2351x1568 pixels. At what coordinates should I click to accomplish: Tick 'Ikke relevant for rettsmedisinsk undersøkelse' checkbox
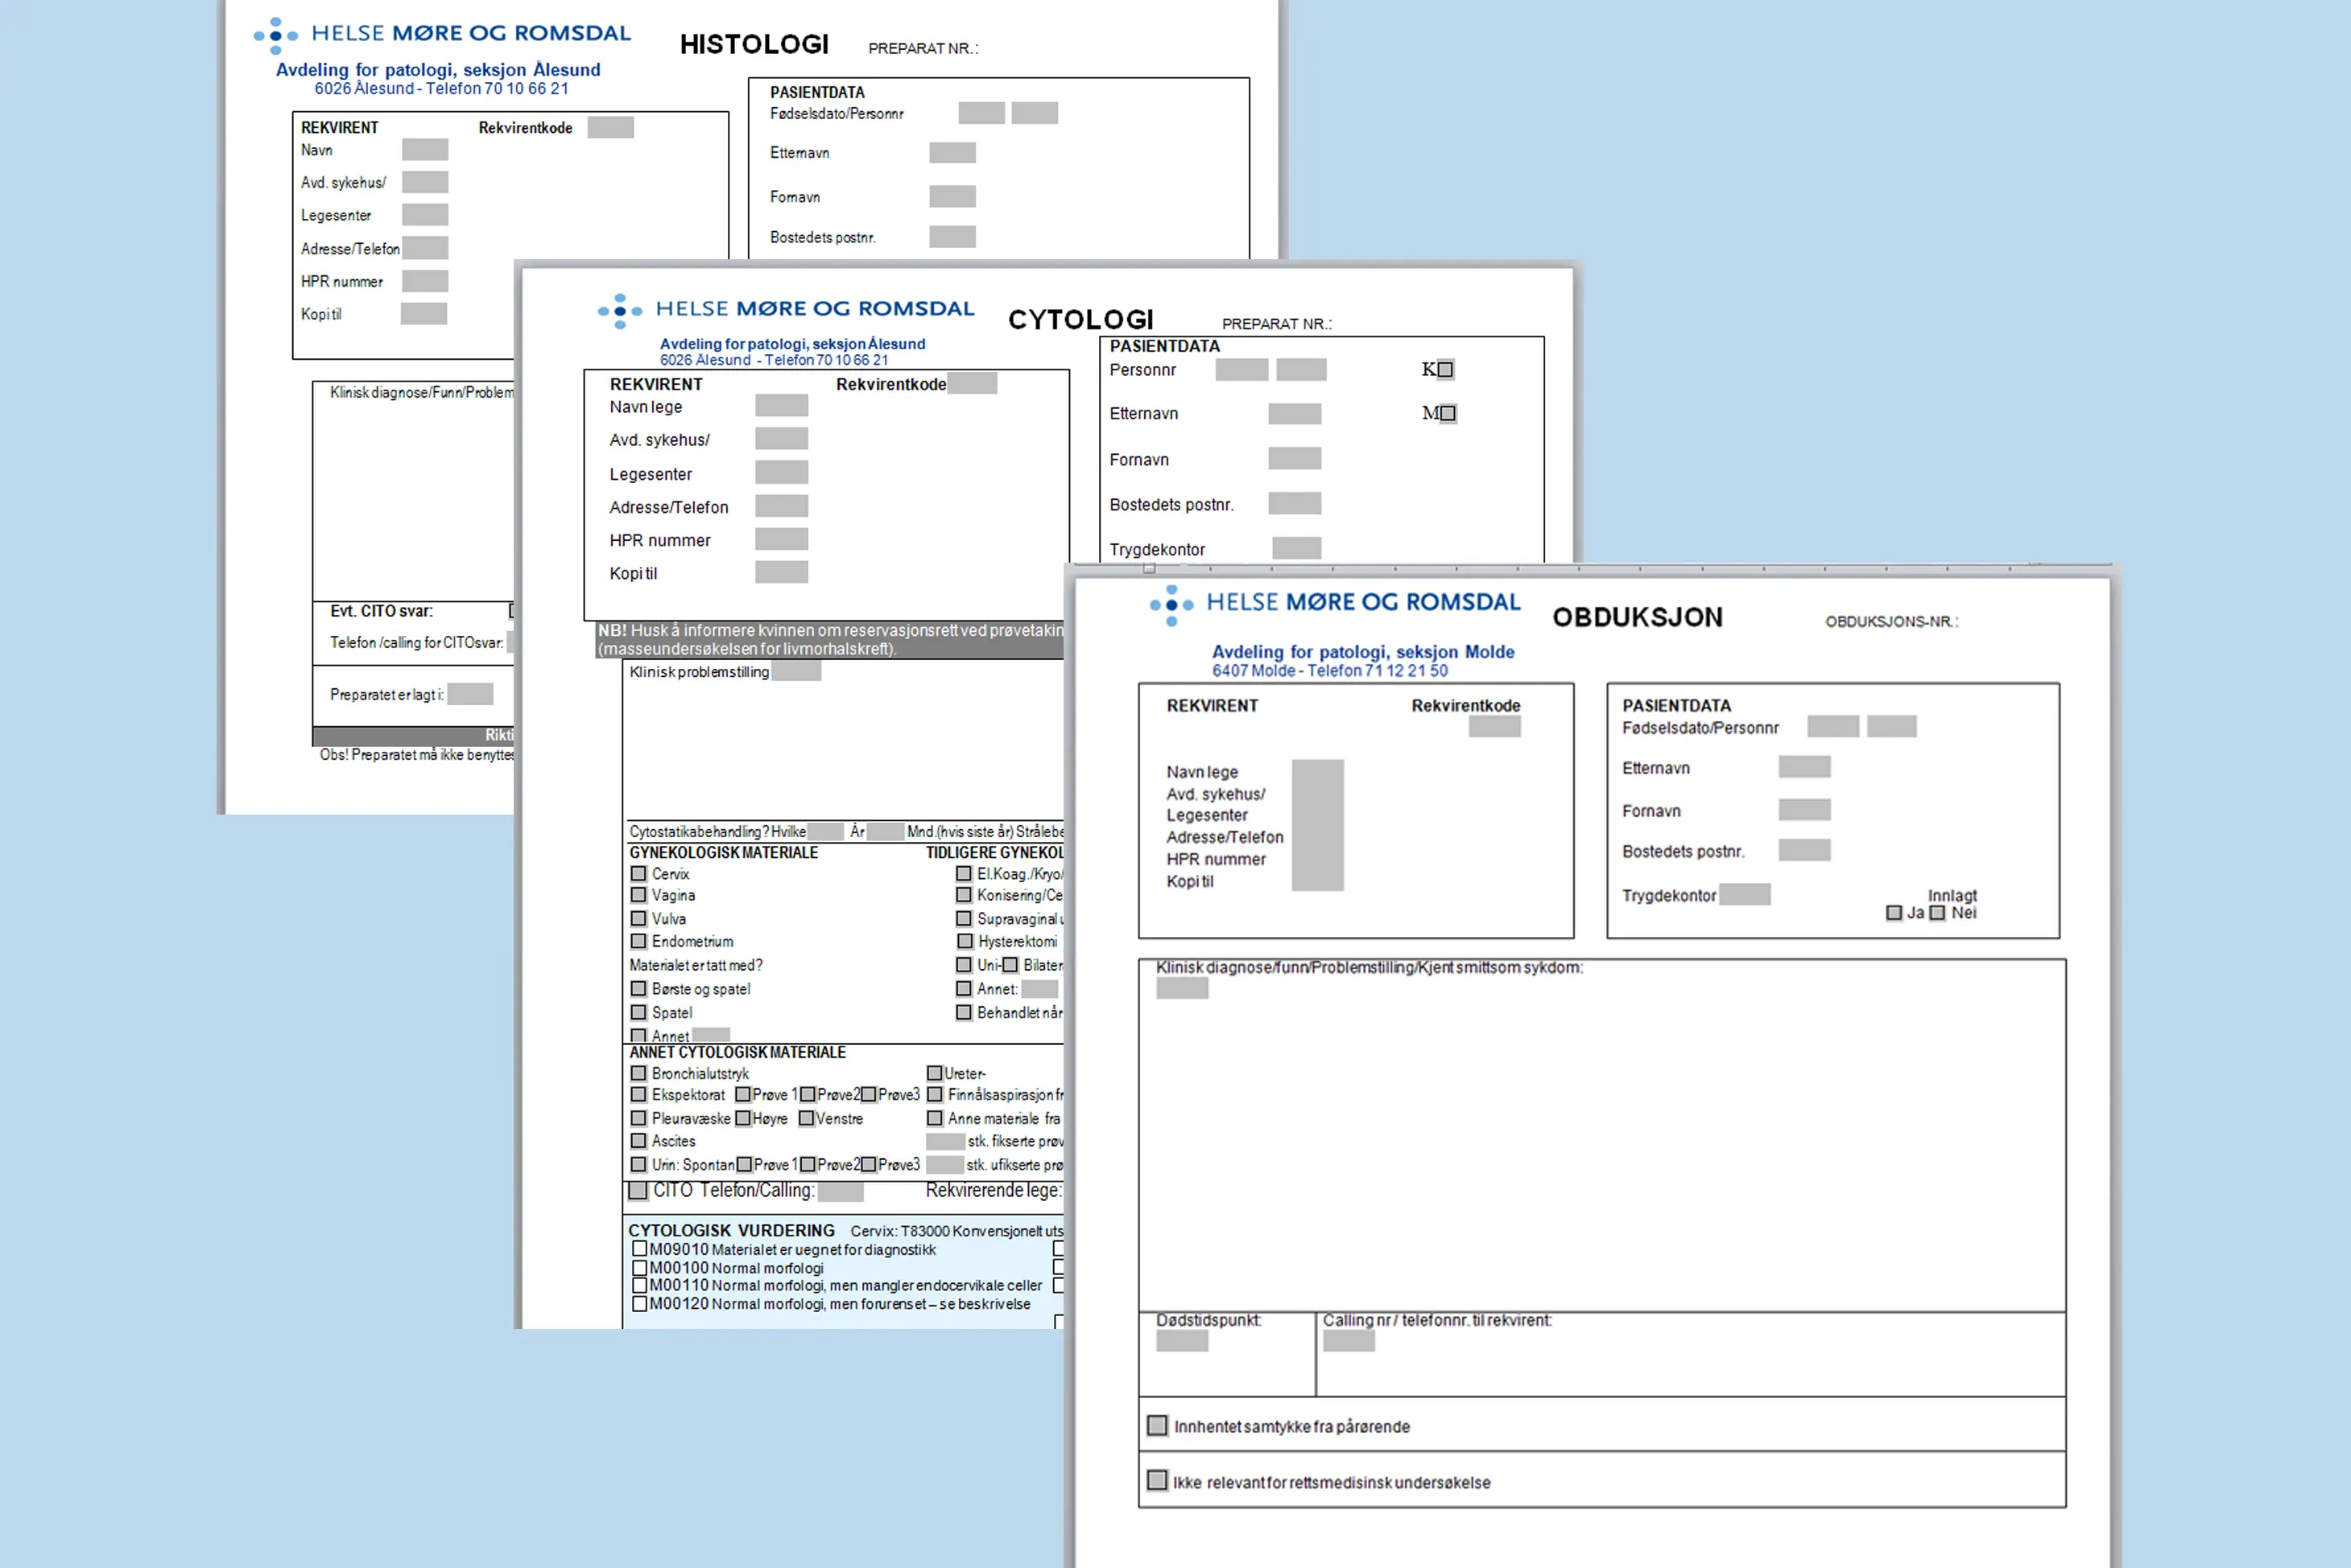tap(1157, 1480)
